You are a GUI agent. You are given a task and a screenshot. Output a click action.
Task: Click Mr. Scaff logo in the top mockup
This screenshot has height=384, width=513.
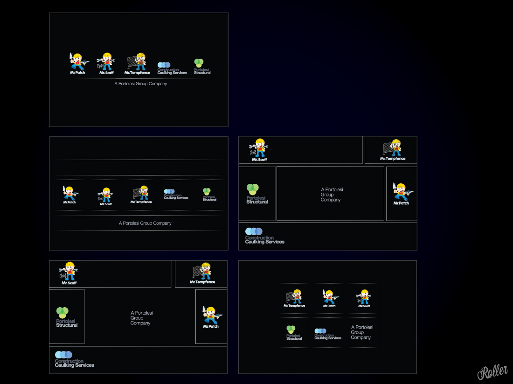pos(106,64)
